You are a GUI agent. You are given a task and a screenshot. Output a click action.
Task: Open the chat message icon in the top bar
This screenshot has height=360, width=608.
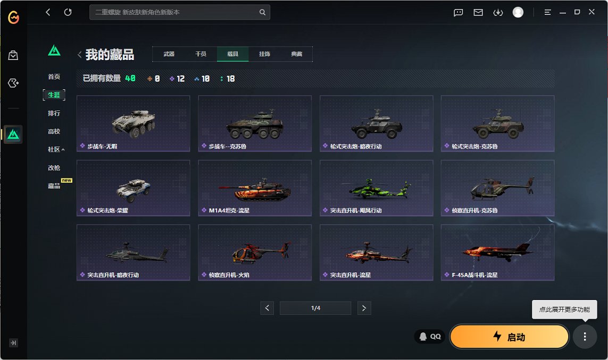(459, 12)
